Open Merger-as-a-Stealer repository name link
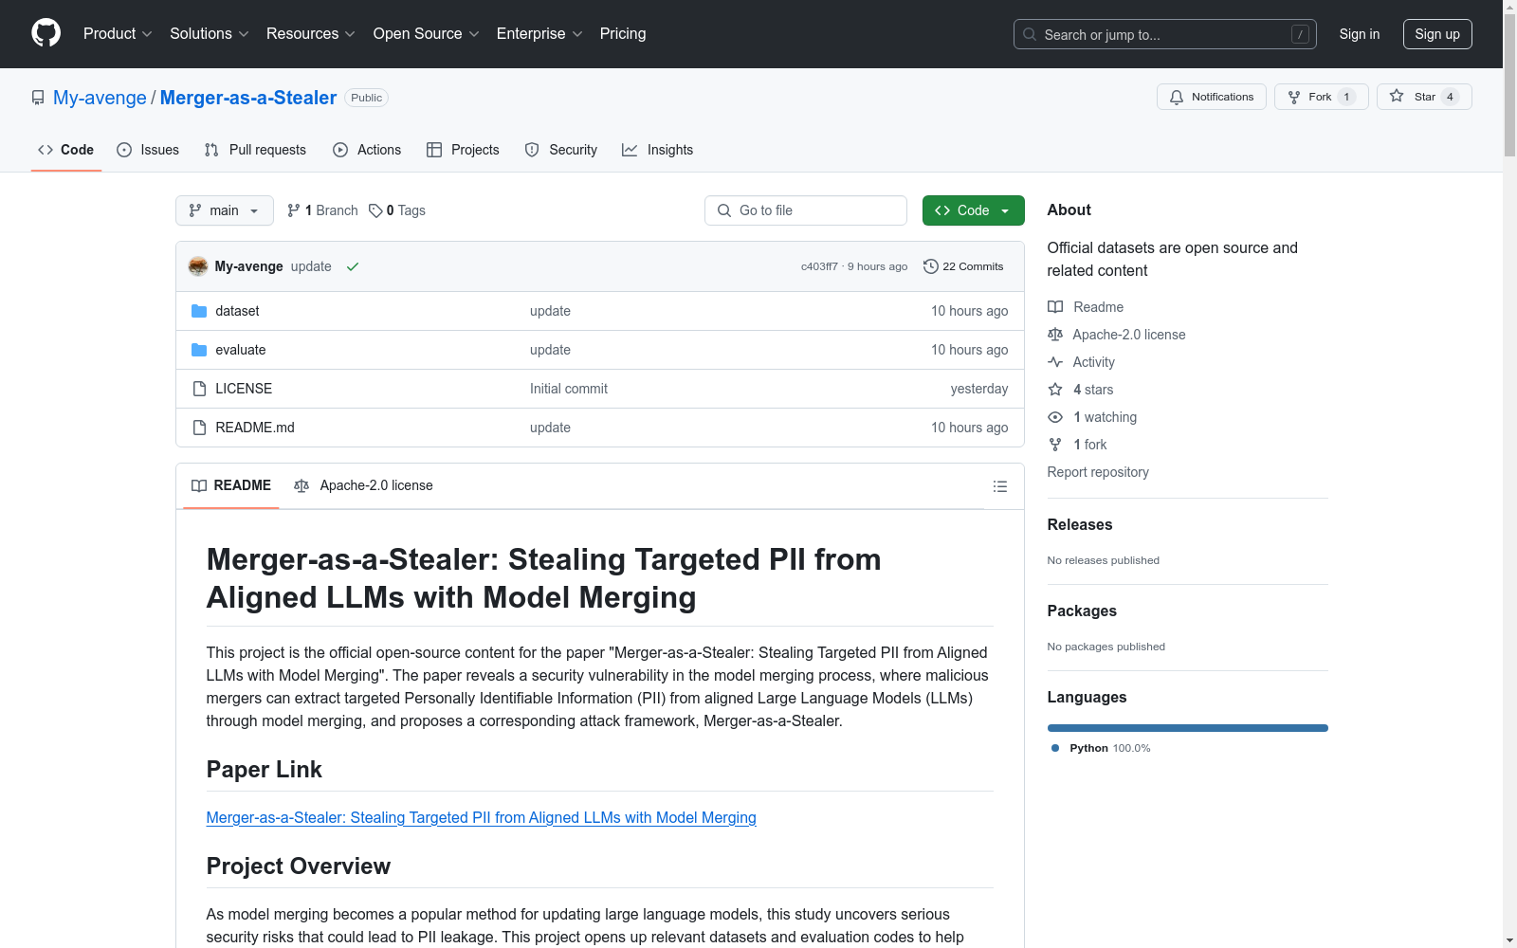Image resolution: width=1517 pixels, height=948 pixels. click(248, 98)
